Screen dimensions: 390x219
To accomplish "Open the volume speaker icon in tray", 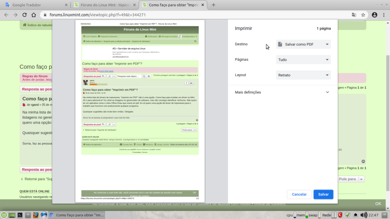I will point(363,215).
